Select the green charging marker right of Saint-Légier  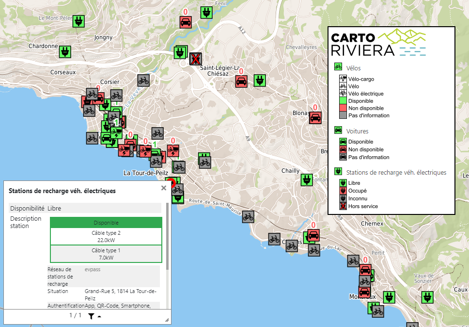coord(260,80)
